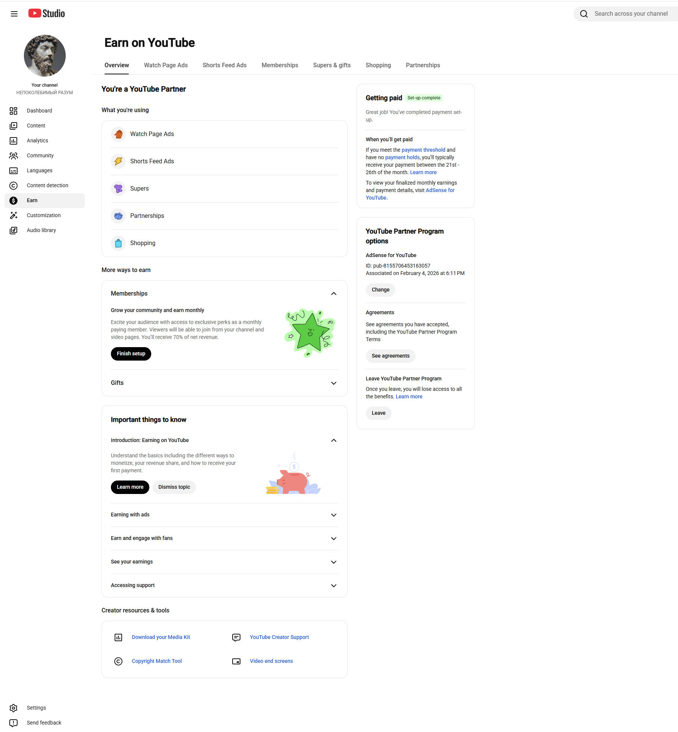Open Customization in sidebar
This screenshot has width=678, height=732.
point(44,215)
